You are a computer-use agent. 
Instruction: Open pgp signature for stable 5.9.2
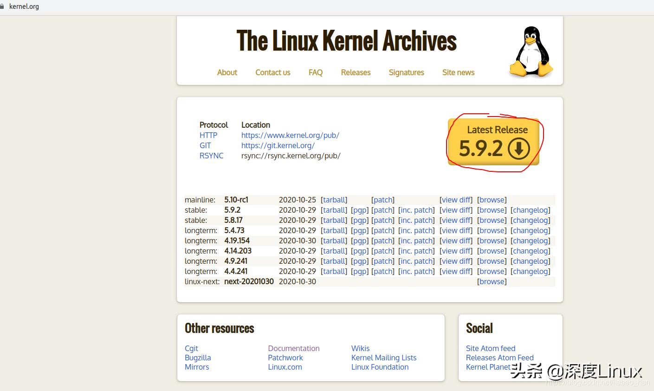360,210
